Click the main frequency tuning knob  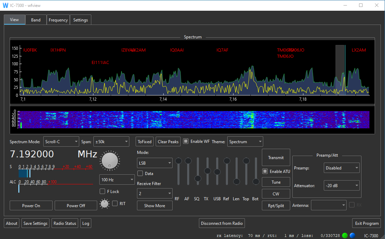click(x=110, y=160)
